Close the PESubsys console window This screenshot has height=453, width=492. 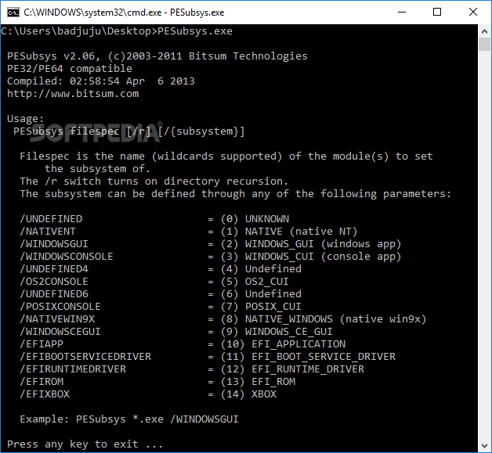[x=473, y=13]
